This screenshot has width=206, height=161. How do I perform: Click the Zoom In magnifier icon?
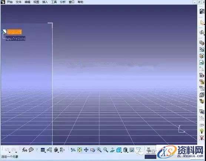(x=99, y=150)
